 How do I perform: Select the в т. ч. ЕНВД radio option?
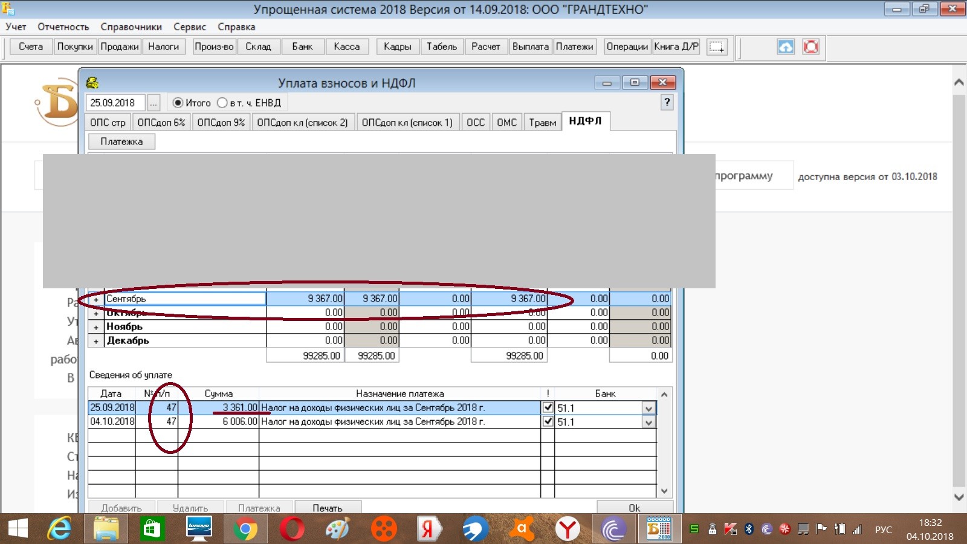coord(222,103)
